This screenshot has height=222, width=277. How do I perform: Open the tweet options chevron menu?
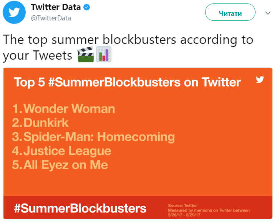click(x=268, y=13)
